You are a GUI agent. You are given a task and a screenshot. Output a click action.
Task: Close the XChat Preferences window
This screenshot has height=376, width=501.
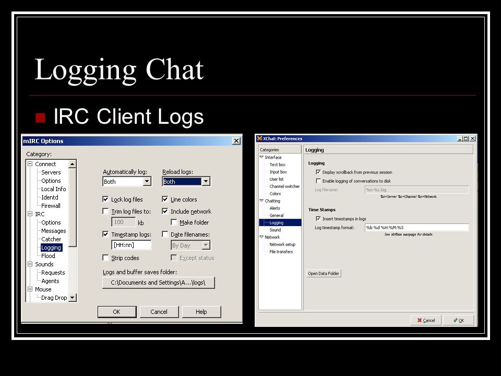473,138
